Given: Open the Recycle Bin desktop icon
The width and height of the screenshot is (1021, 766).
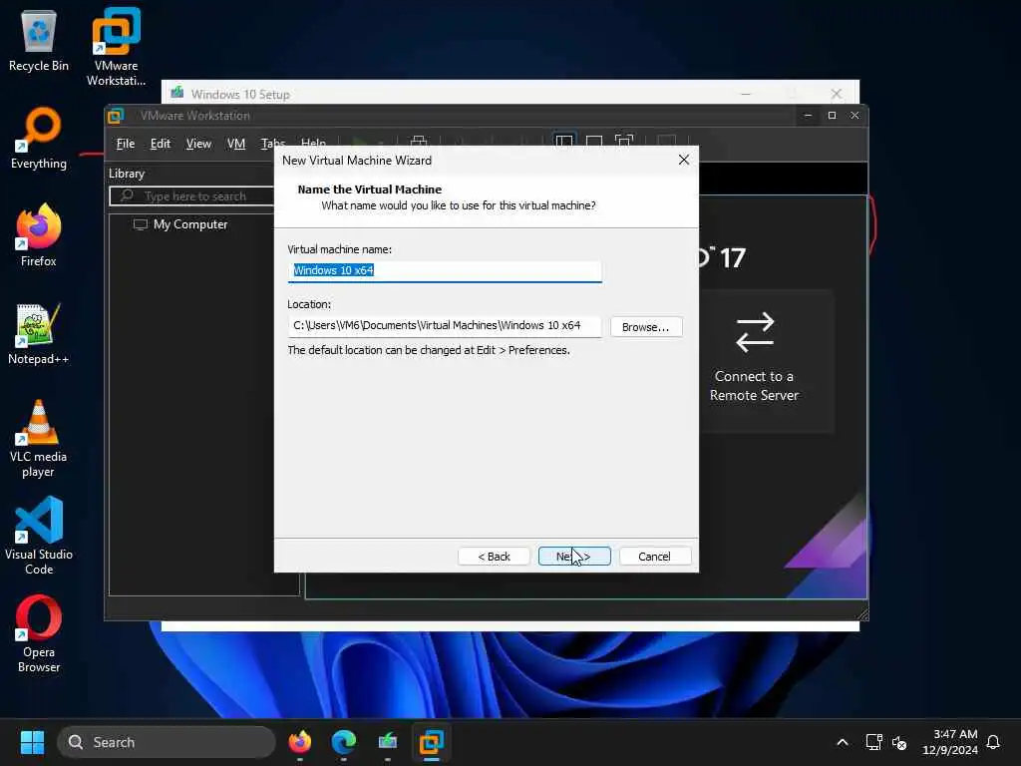Looking at the screenshot, I should pos(39,40).
